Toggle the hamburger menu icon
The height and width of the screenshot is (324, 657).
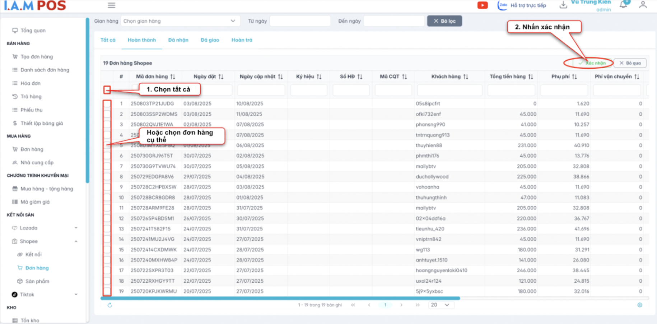pyautogui.click(x=112, y=5)
